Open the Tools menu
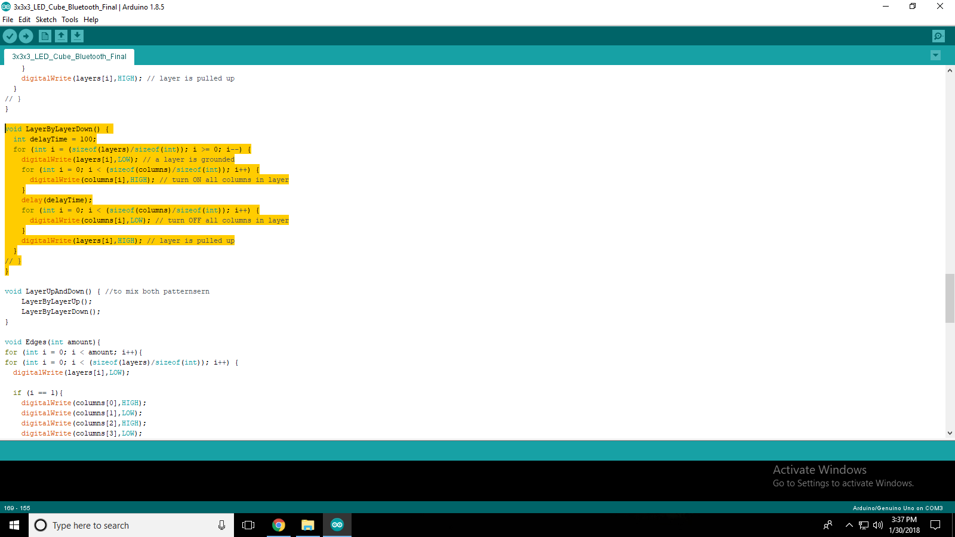Image resolution: width=955 pixels, height=537 pixels. pyautogui.click(x=70, y=20)
